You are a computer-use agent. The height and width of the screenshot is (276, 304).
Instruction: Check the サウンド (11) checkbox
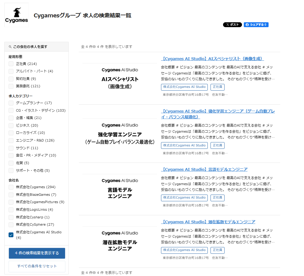click(11, 148)
